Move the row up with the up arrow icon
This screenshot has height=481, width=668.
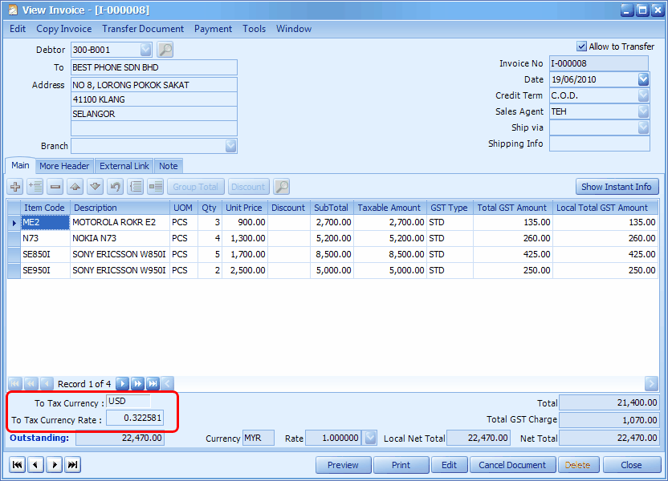click(x=75, y=187)
